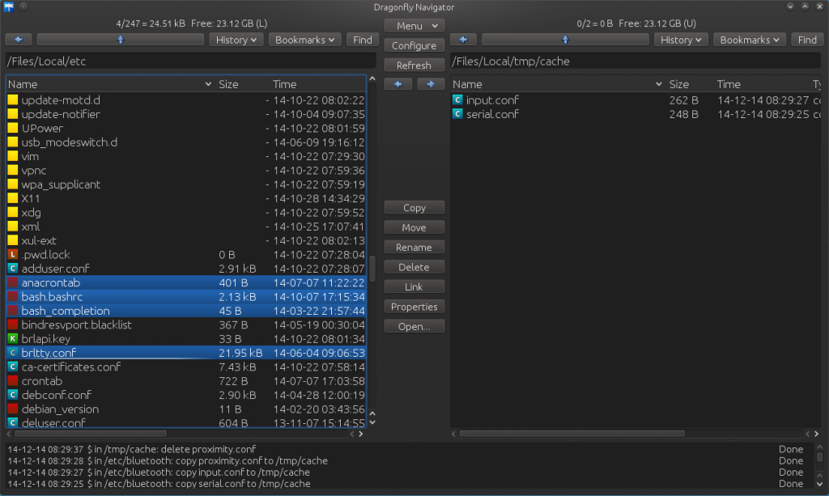Click the ca-certificates.conf file icon
The image size is (829, 496).
(13, 367)
